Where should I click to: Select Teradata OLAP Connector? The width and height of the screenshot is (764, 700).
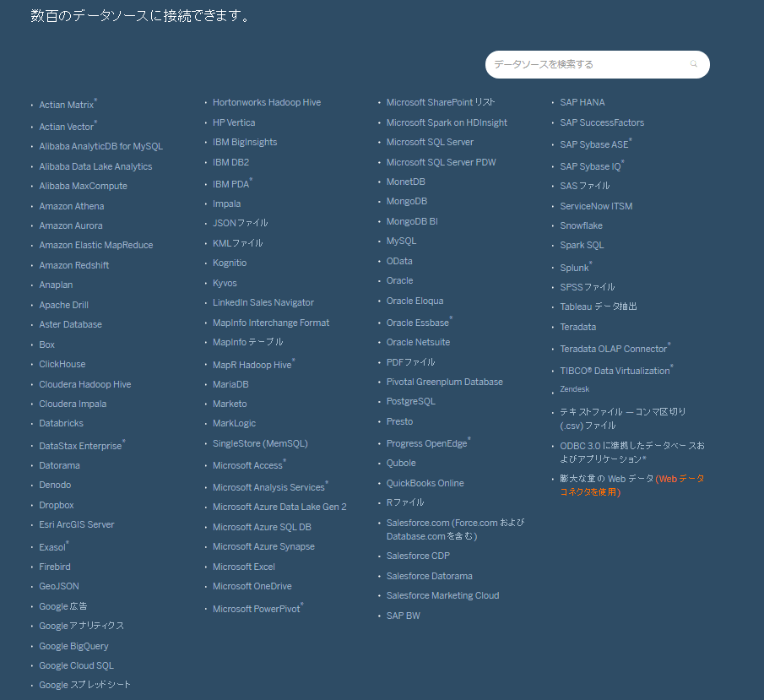click(614, 349)
